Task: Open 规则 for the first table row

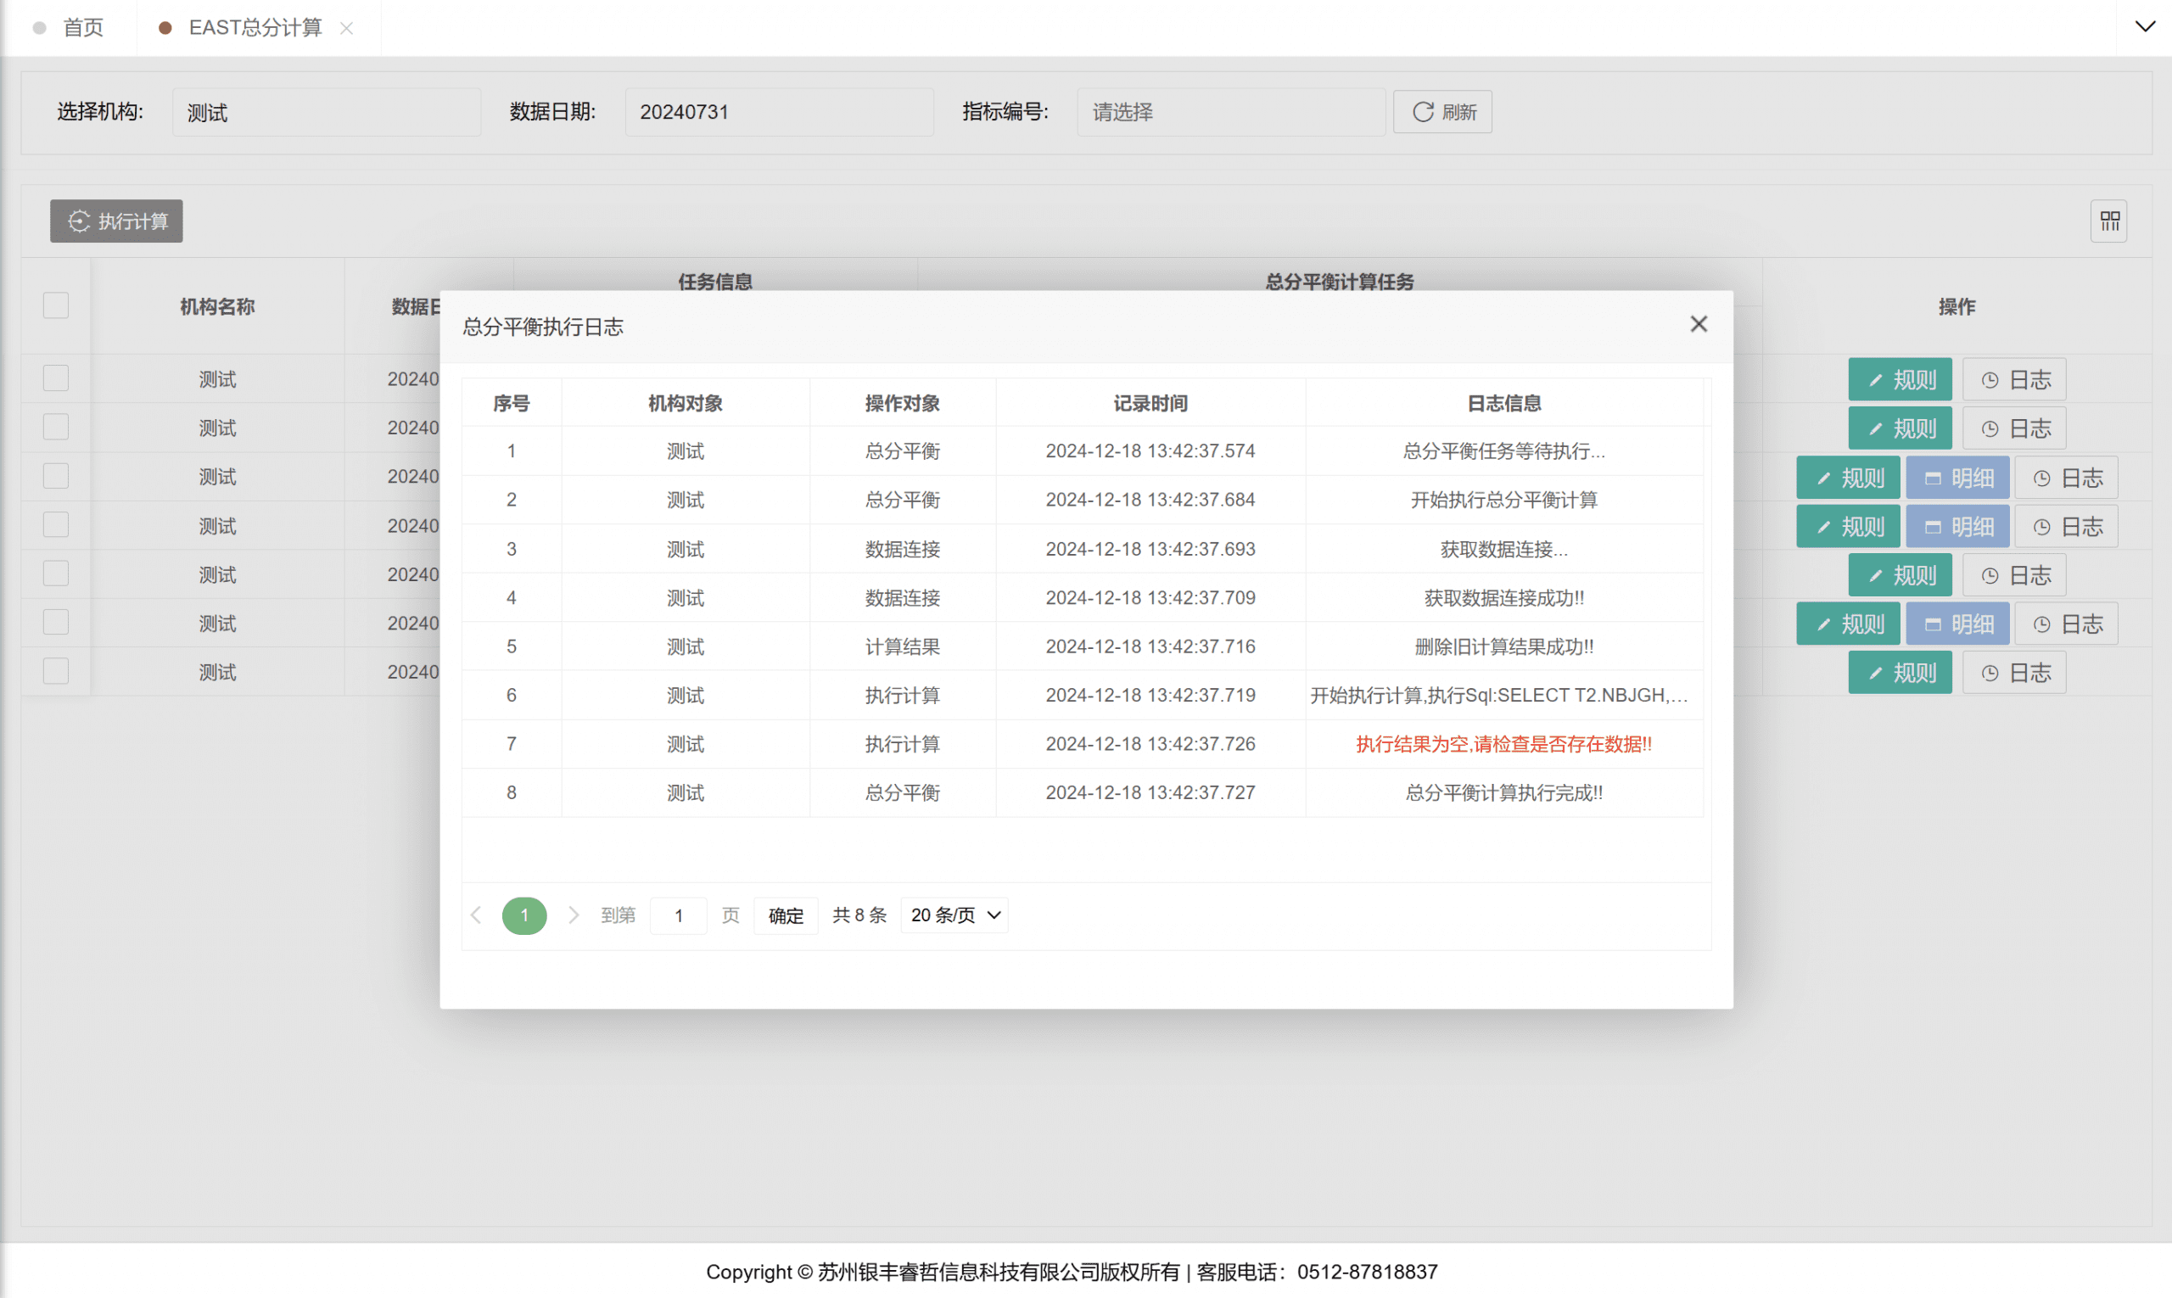Action: coord(1899,379)
